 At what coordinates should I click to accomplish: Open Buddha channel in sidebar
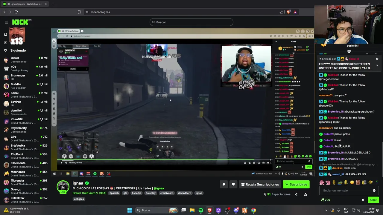pyautogui.click(x=25, y=86)
